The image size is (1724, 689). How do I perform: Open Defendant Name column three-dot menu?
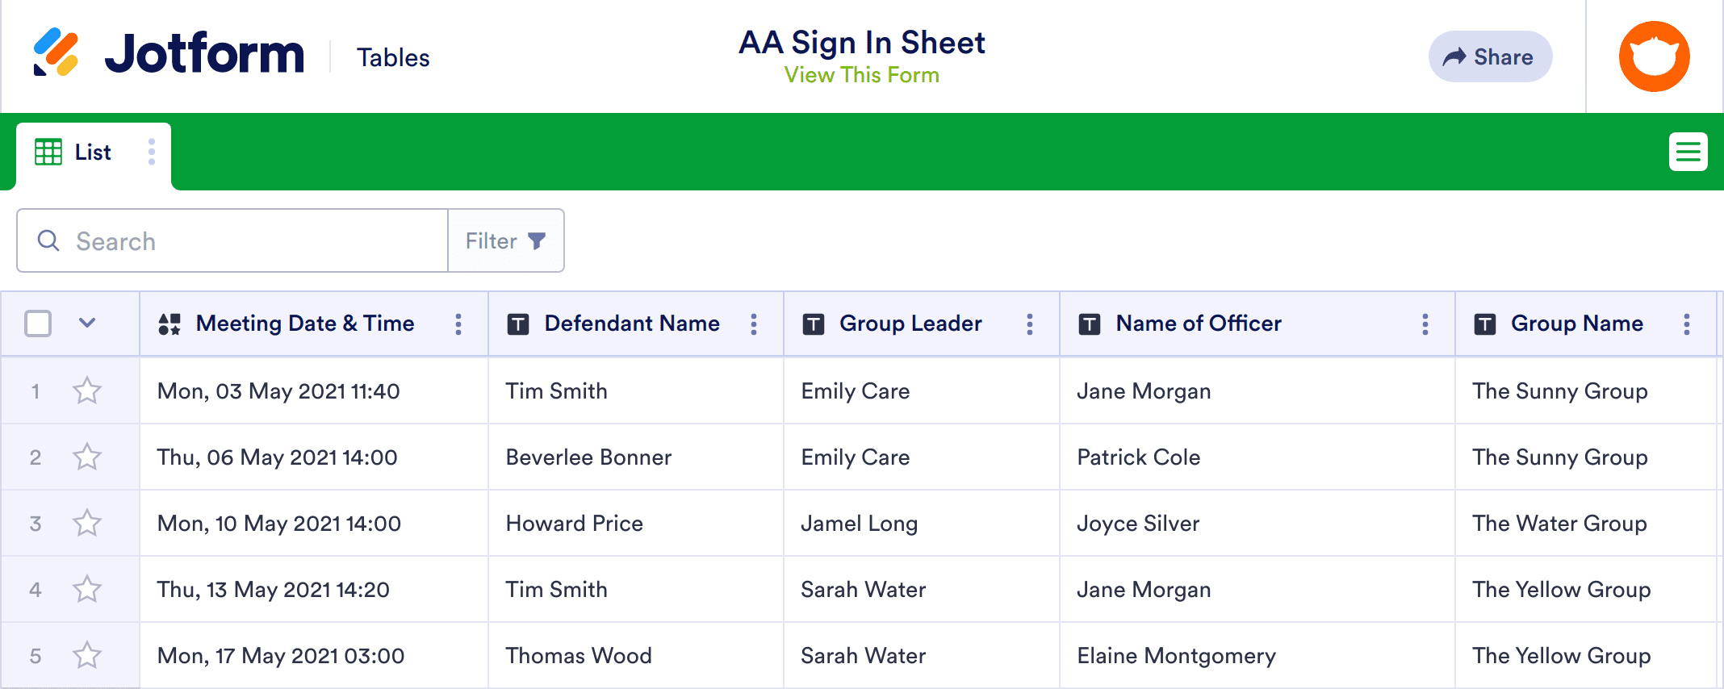pyautogui.click(x=754, y=324)
